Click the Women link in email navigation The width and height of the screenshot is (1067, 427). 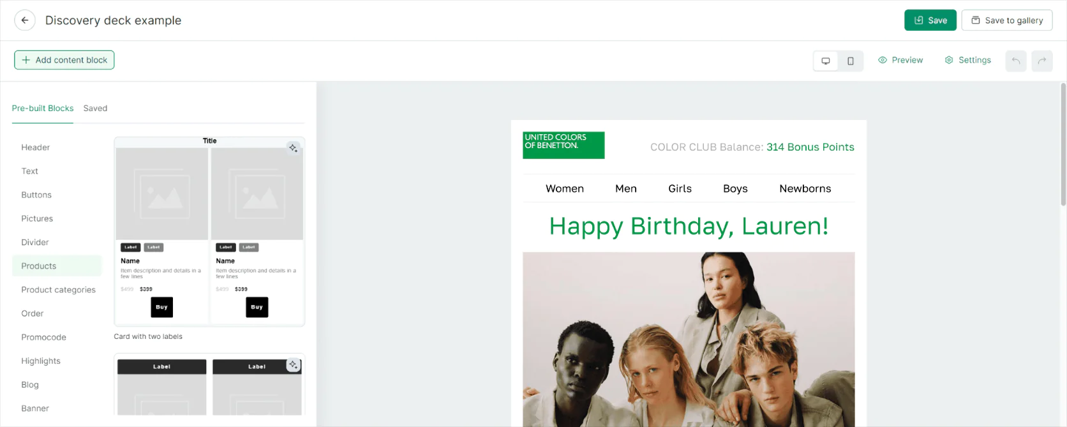[565, 189]
